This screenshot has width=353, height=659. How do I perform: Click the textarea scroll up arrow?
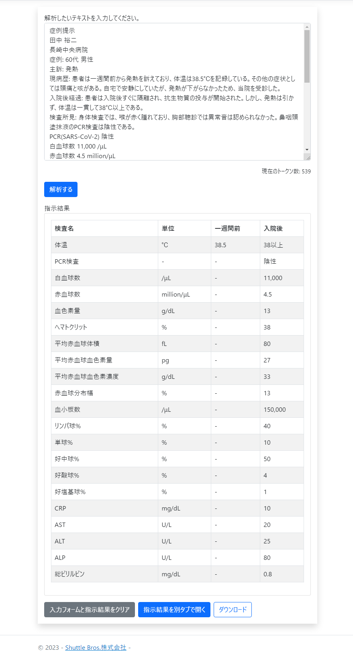point(307,27)
